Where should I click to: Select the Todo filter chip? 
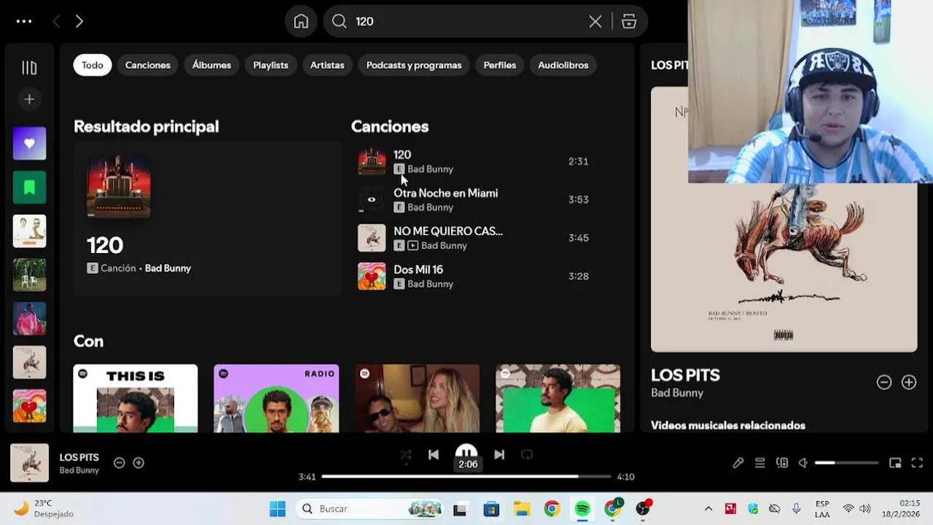[92, 65]
